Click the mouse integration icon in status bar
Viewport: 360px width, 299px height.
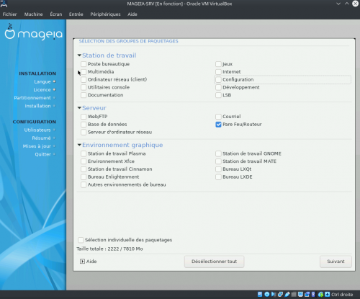pyautogui.click(x=321, y=295)
